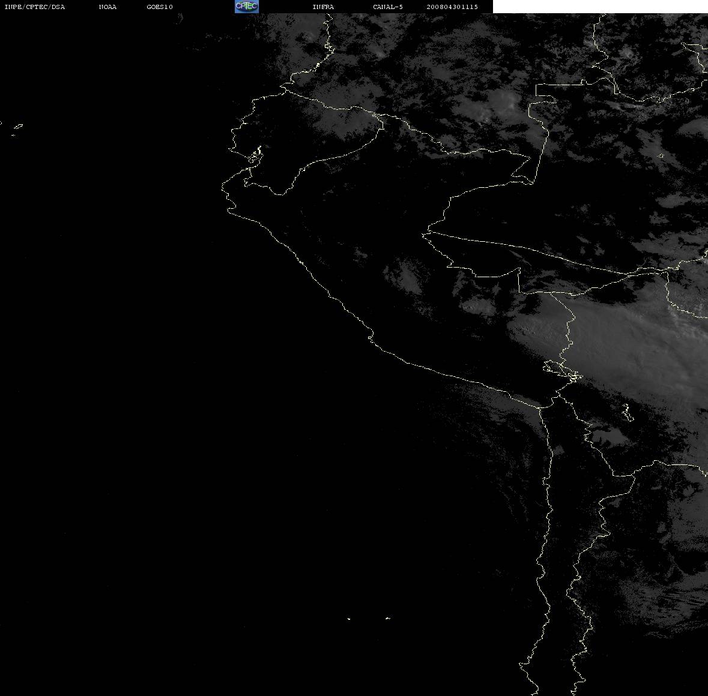Viewport: 708px width, 696px height.
Task: Select the INFRA label in the header
Action: (323, 7)
